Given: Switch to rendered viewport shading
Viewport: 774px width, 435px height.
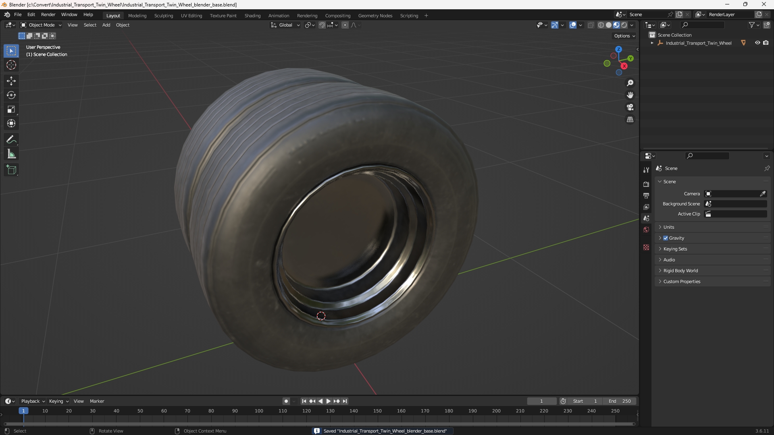Looking at the screenshot, I should (x=624, y=25).
